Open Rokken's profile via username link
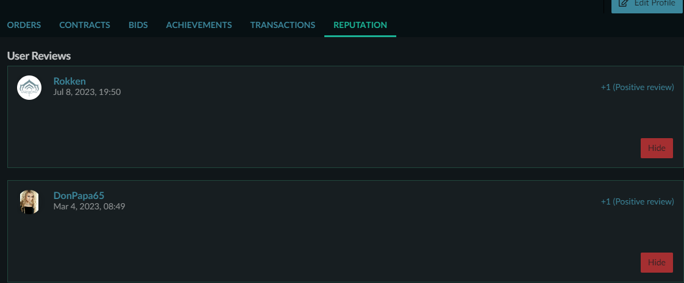684x283 pixels. pyautogui.click(x=69, y=81)
